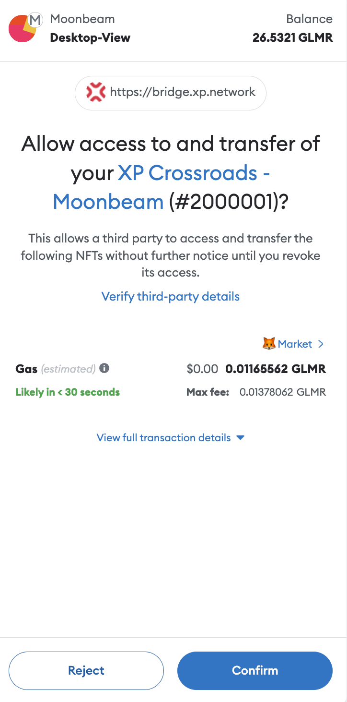Click the 26.5321 GLMR balance amount
The width and height of the screenshot is (347, 702).
[x=292, y=37]
